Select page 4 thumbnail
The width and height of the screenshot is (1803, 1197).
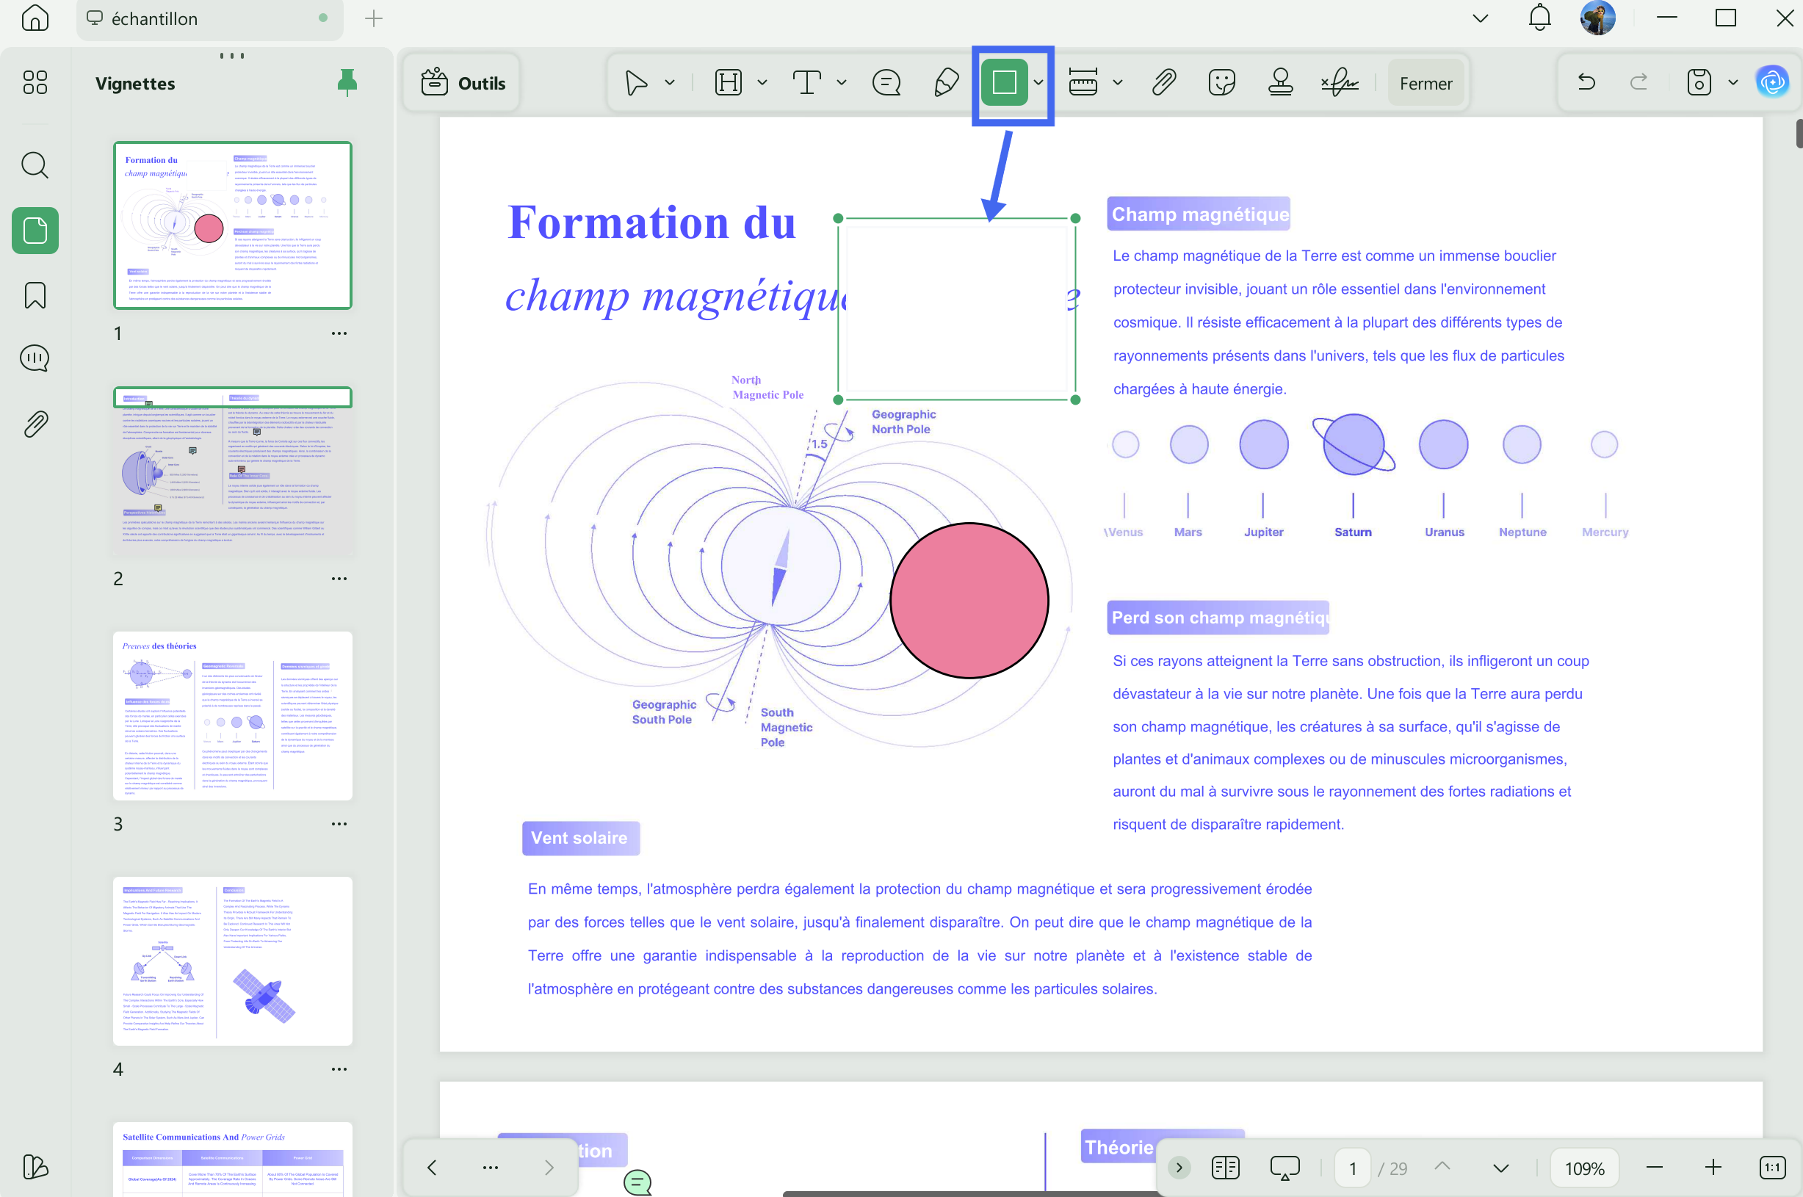coord(233,961)
